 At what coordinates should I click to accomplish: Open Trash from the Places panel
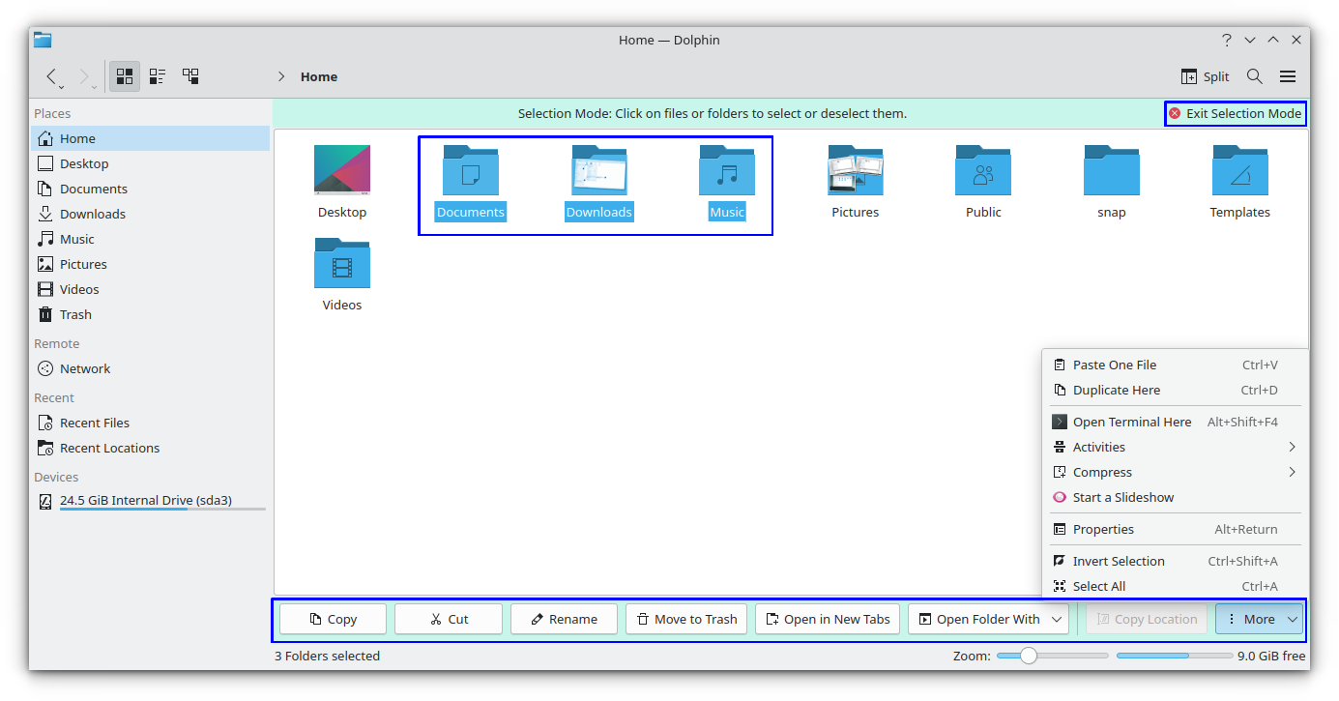(73, 313)
